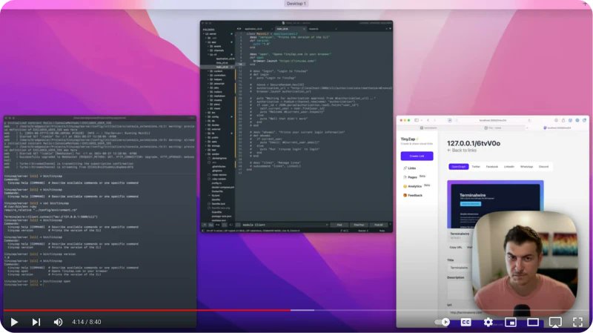
Task: Switch to theater mode
Action: pyautogui.click(x=533, y=322)
